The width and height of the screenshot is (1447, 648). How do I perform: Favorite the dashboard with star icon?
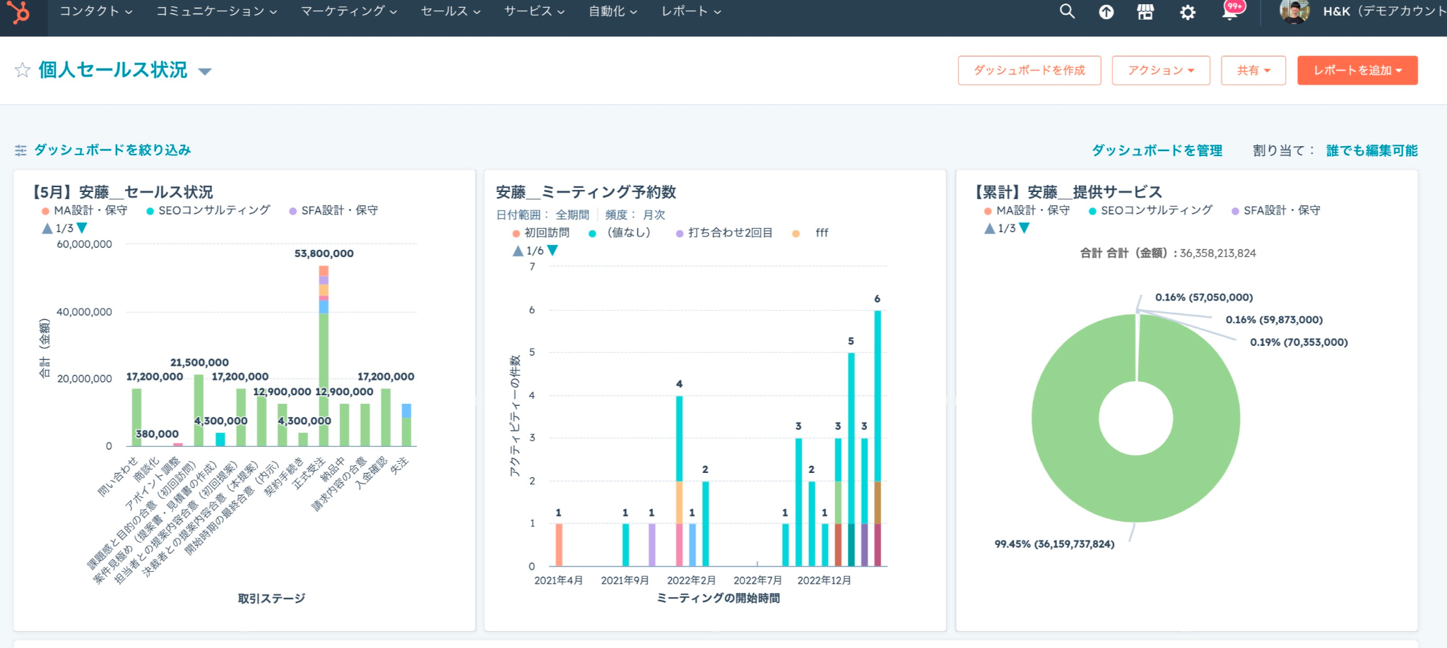[x=23, y=70]
